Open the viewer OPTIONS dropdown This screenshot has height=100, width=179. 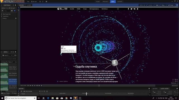click(171, 5)
